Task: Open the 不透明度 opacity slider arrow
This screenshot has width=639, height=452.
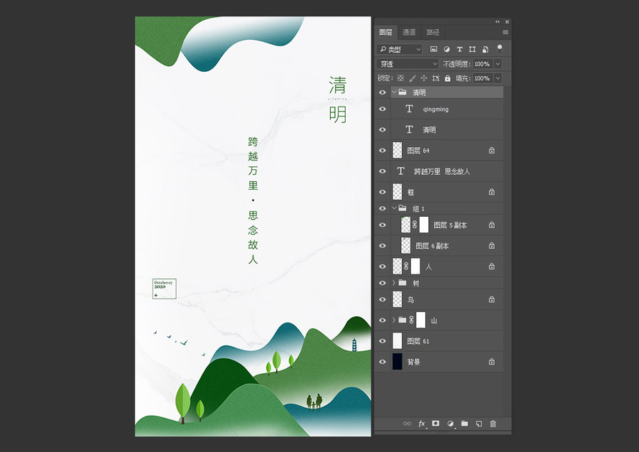Action: [x=498, y=64]
